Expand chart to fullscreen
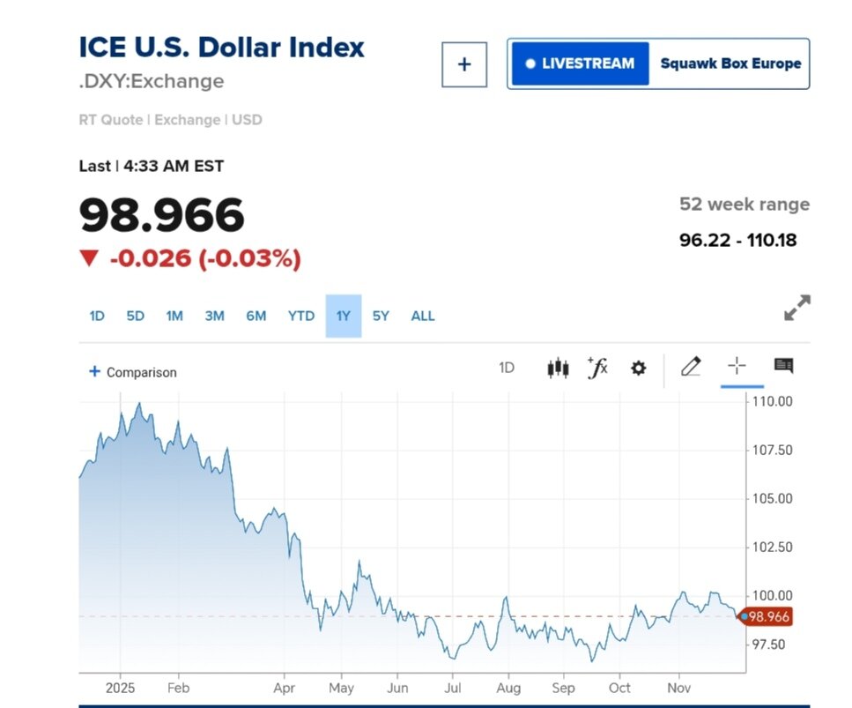The width and height of the screenshot is (852, 708). (x=796, y=308)
